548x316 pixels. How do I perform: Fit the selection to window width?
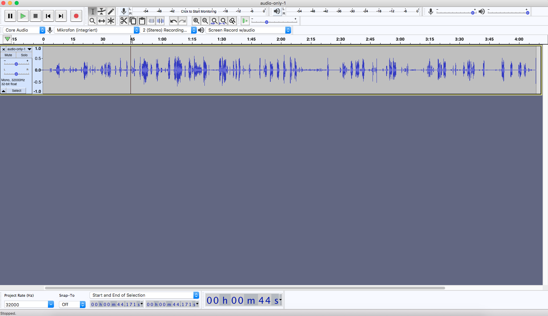click(x=214, y=21)
